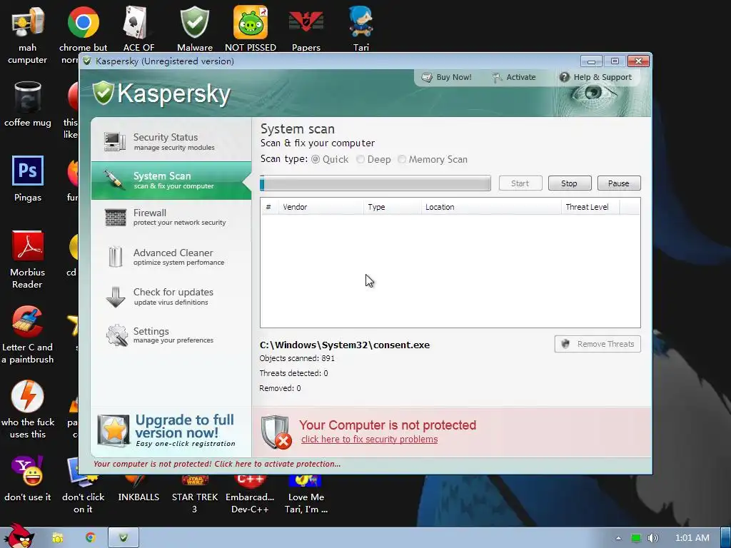Viewport: 731px width, 548px height.
Task: Select the Deep scan type
Action: (361, 159)
